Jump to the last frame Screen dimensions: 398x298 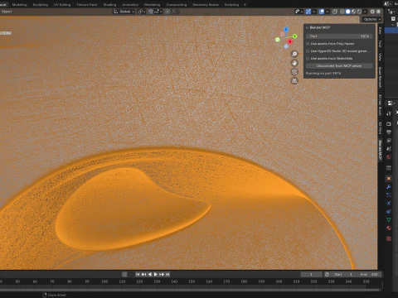[167, 274]
